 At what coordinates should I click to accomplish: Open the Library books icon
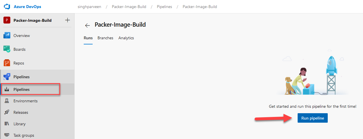(7, 124)
